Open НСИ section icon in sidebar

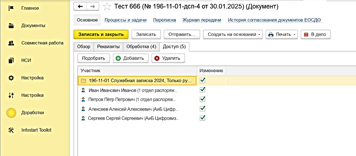coord(11,60)
